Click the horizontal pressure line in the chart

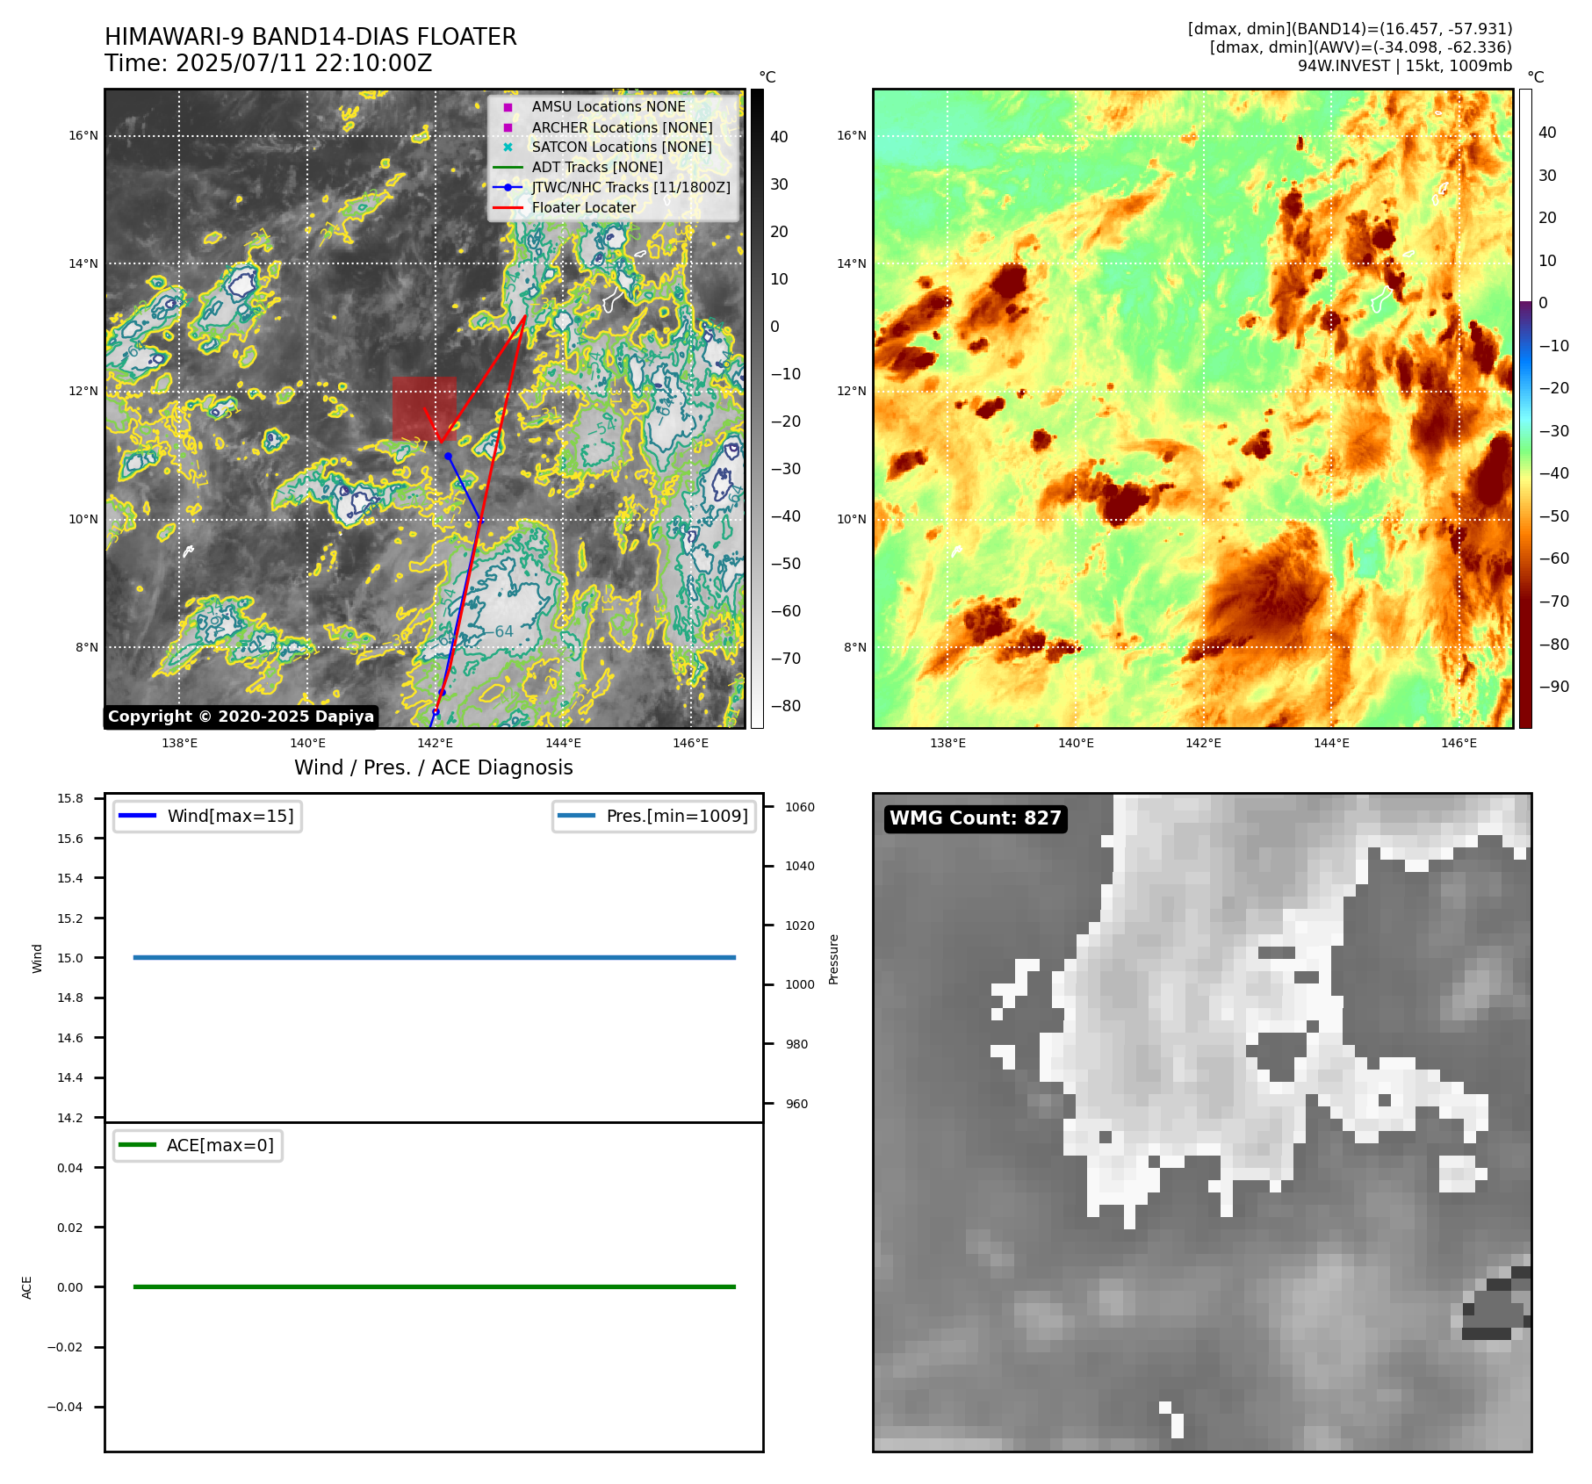point(434,957)
